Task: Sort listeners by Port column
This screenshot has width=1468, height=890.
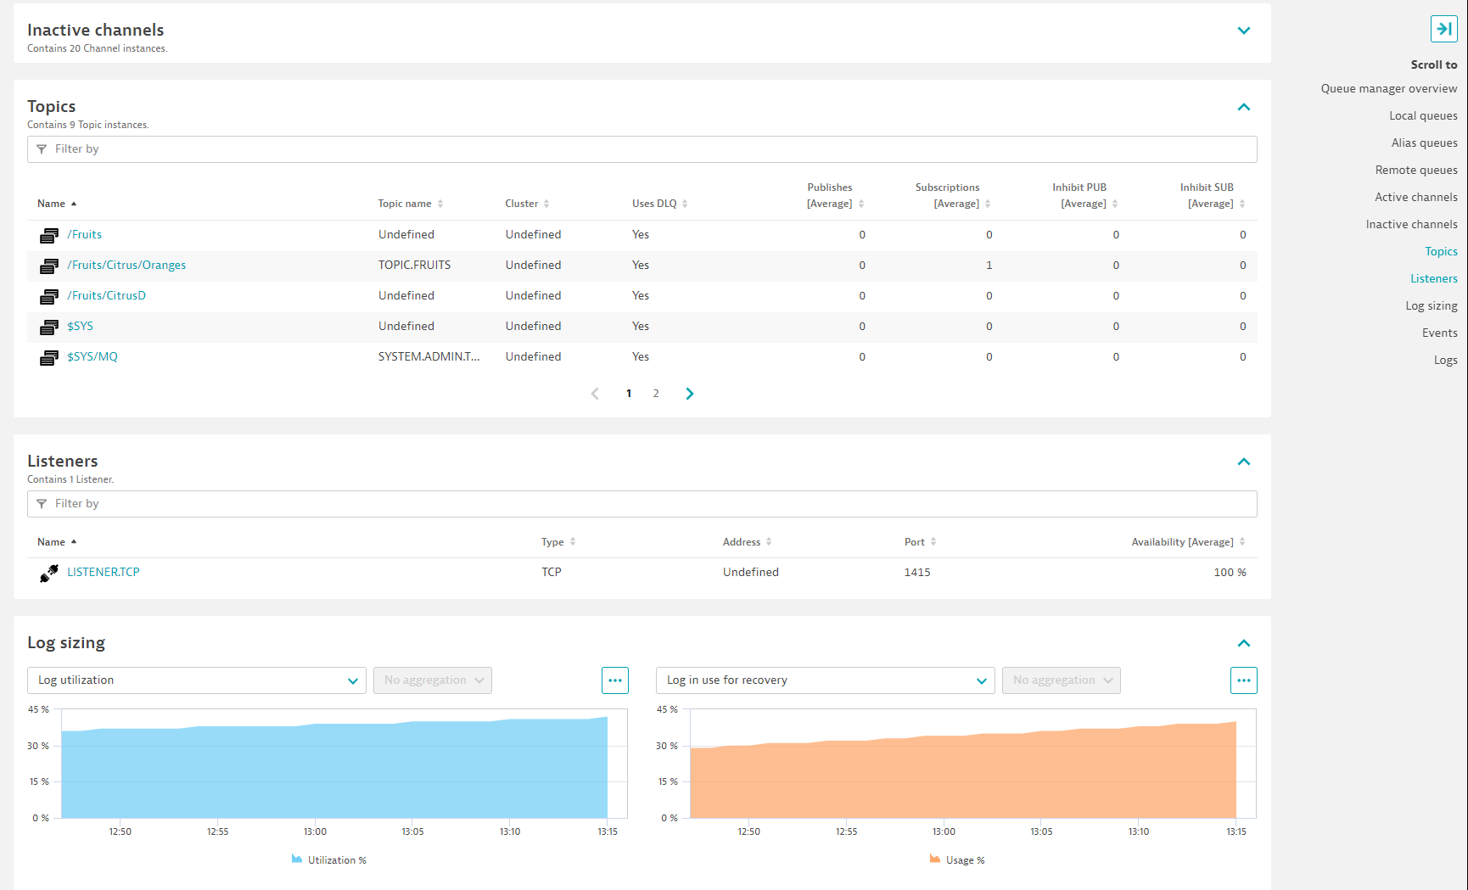Action: (x=920, y=542)
